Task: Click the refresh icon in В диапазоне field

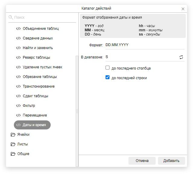Action: tap(181, 57)
